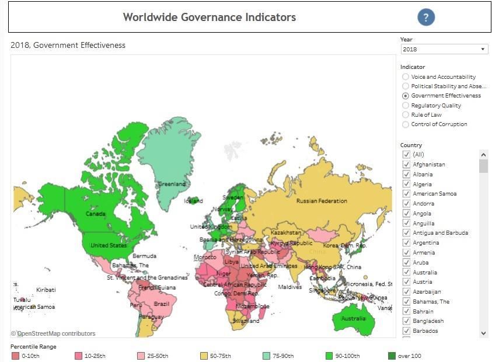Image resolution: width=492 pixels, height=362 pixels.
Task: Click the blue help question mark icon
Action: [x=426, y=17]
